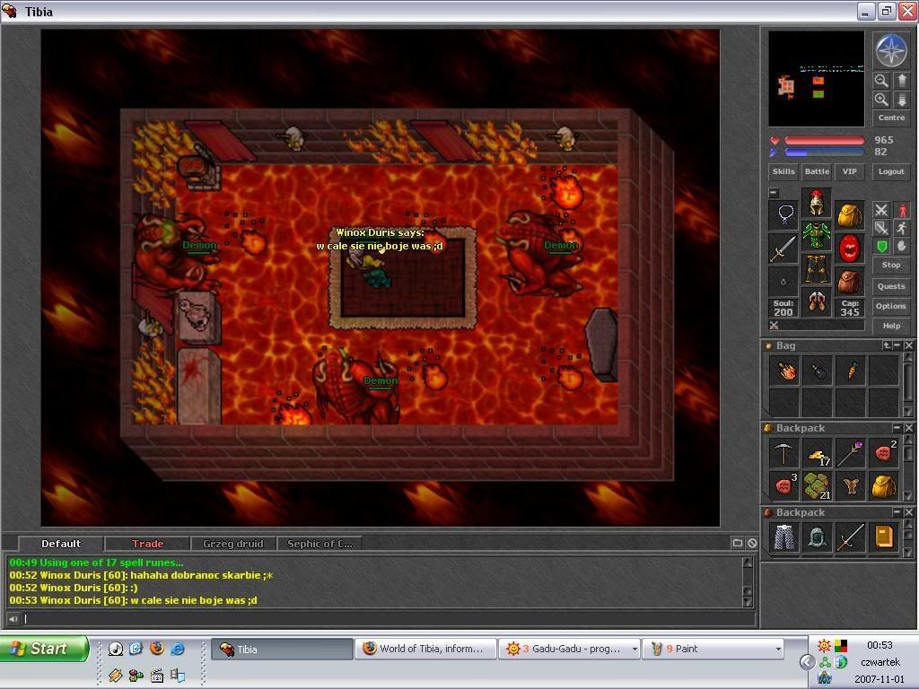Click the World of Tibia Firefox taskbar button

point(425,650)
